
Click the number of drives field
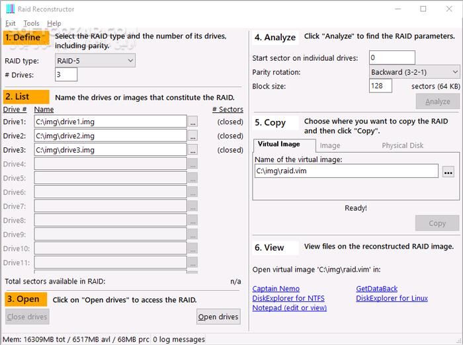click(x=67, y=75)
